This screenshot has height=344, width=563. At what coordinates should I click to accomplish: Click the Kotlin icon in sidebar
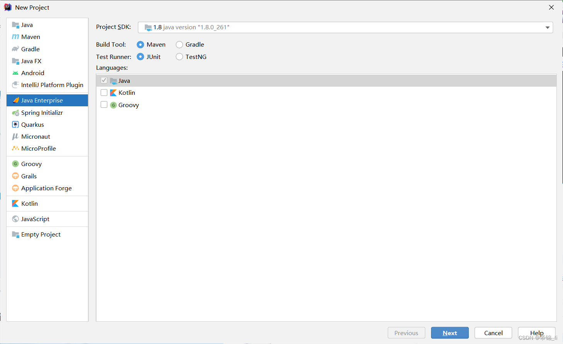[15, 203]
